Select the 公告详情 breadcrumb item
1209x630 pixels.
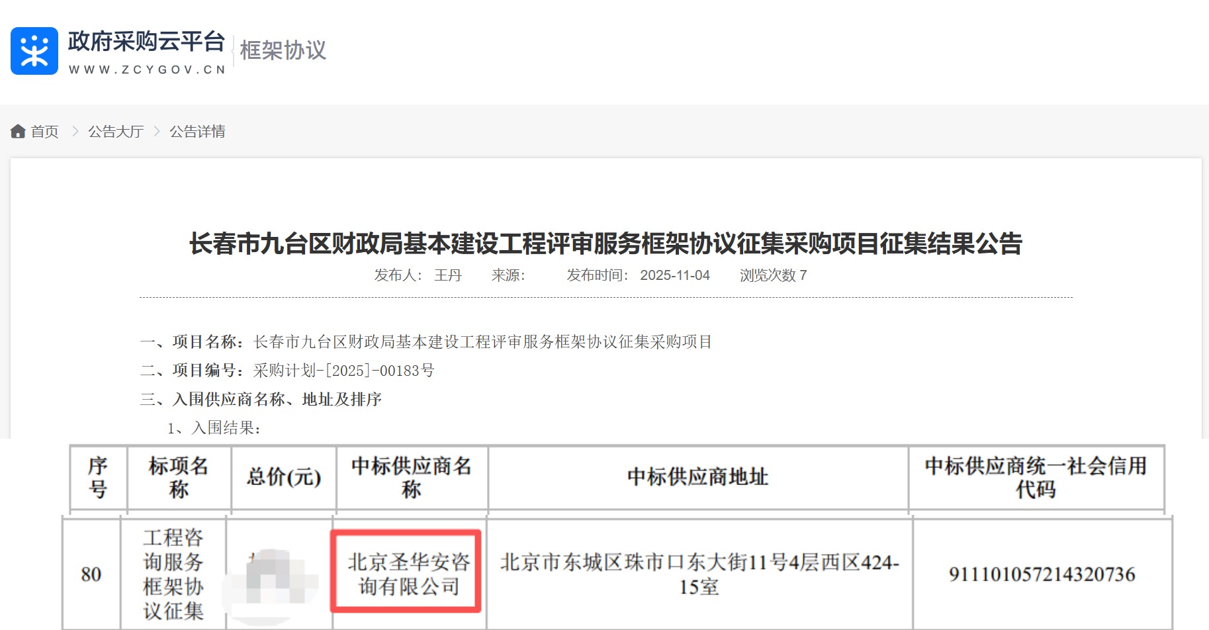(197, 132)
